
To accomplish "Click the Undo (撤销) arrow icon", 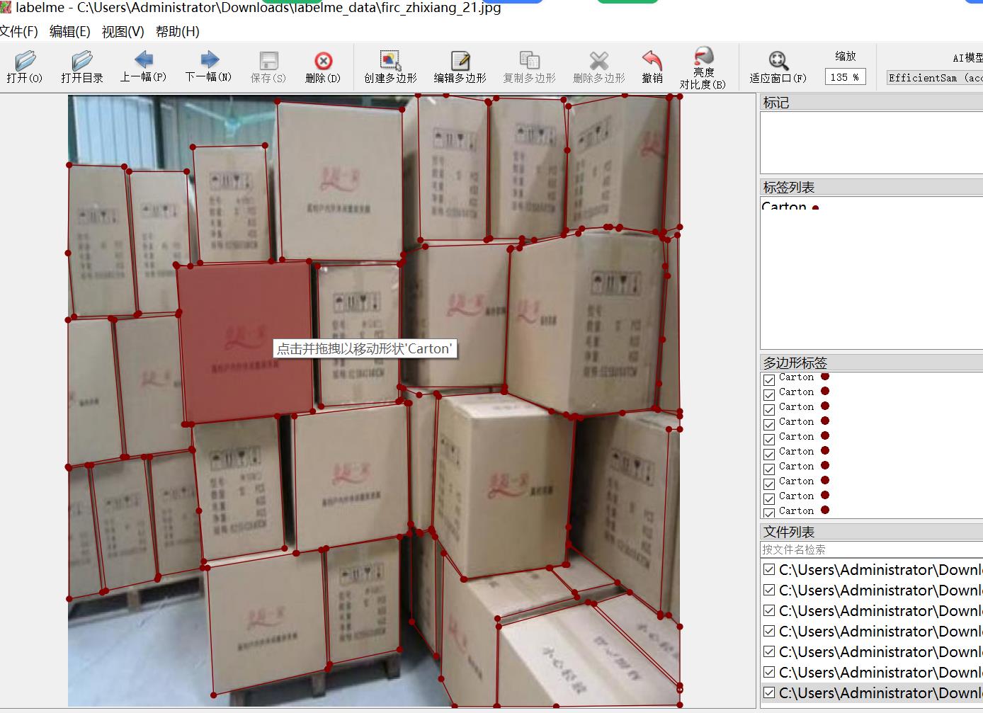I will tap(652, 61).
